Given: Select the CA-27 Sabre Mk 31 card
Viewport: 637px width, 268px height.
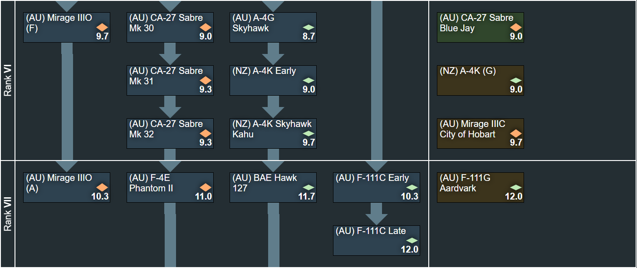Looking at the screenshot, I should click(x=170, y=80).
